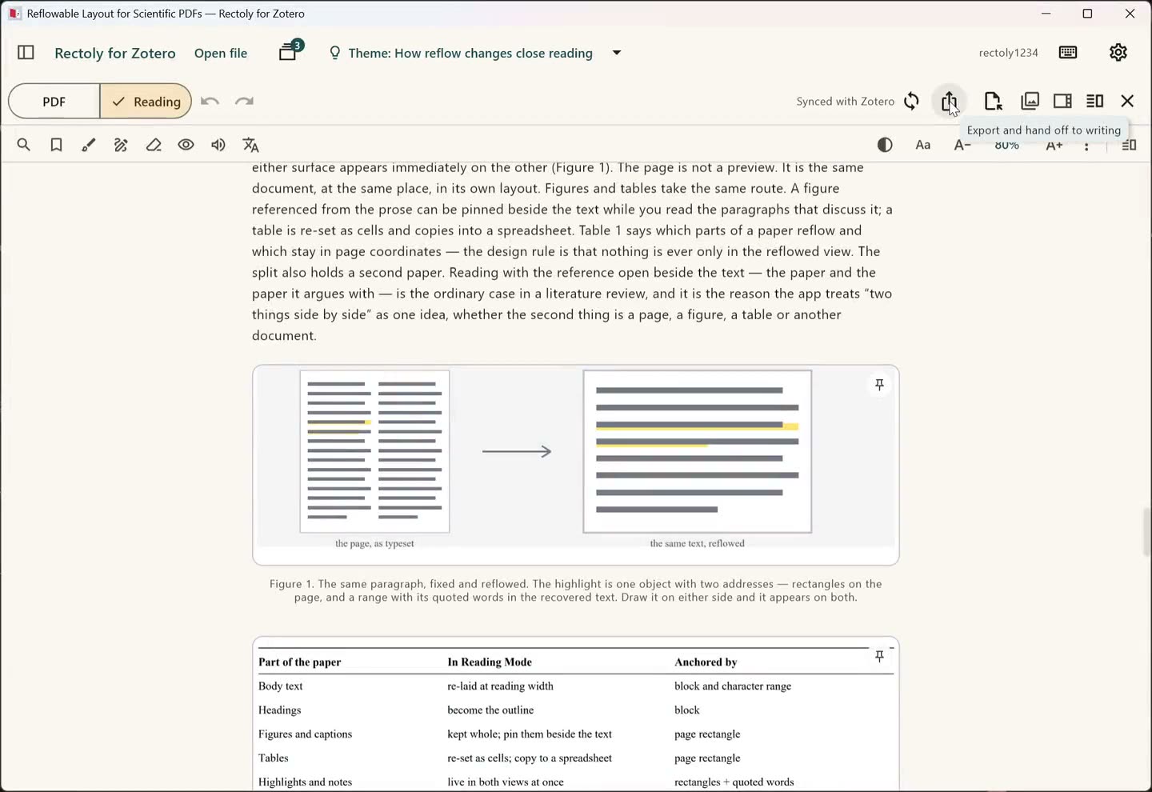Select the highlighter brush tool
Screen dimensions: 1152x792
89,145
